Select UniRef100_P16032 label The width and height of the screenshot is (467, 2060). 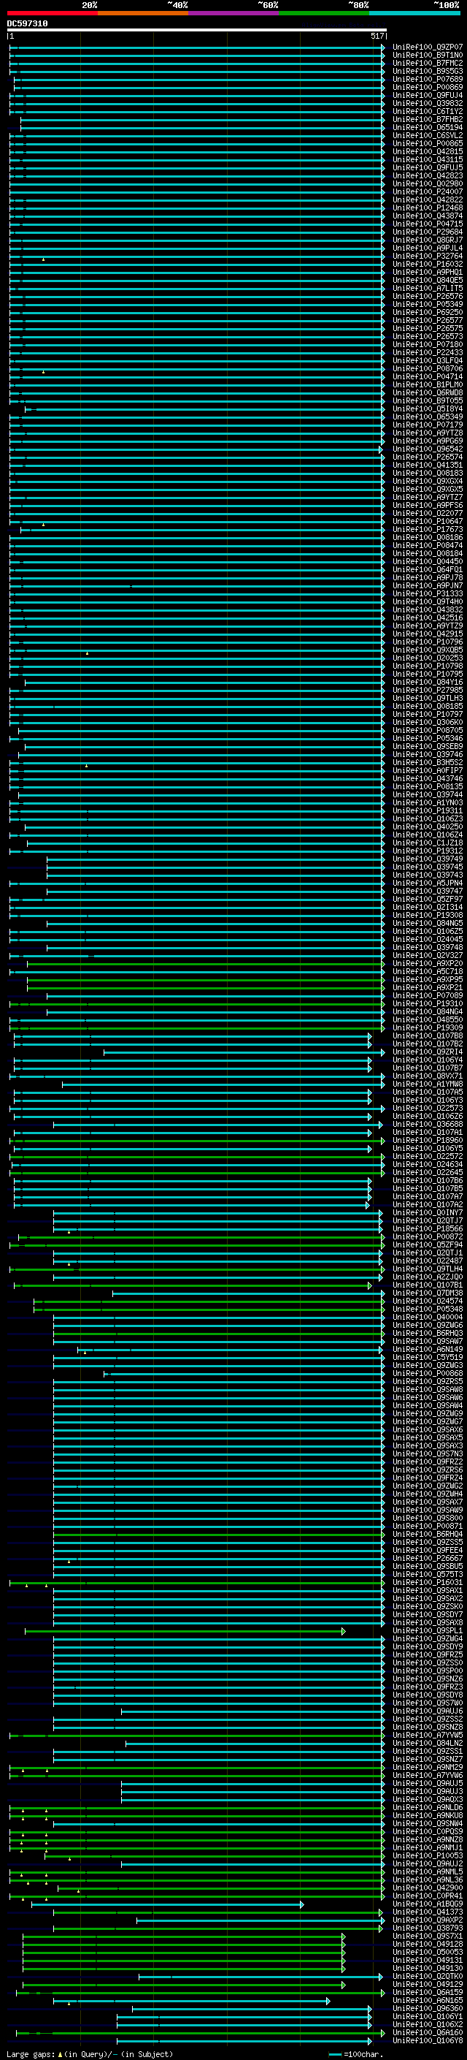click(428, 264)
